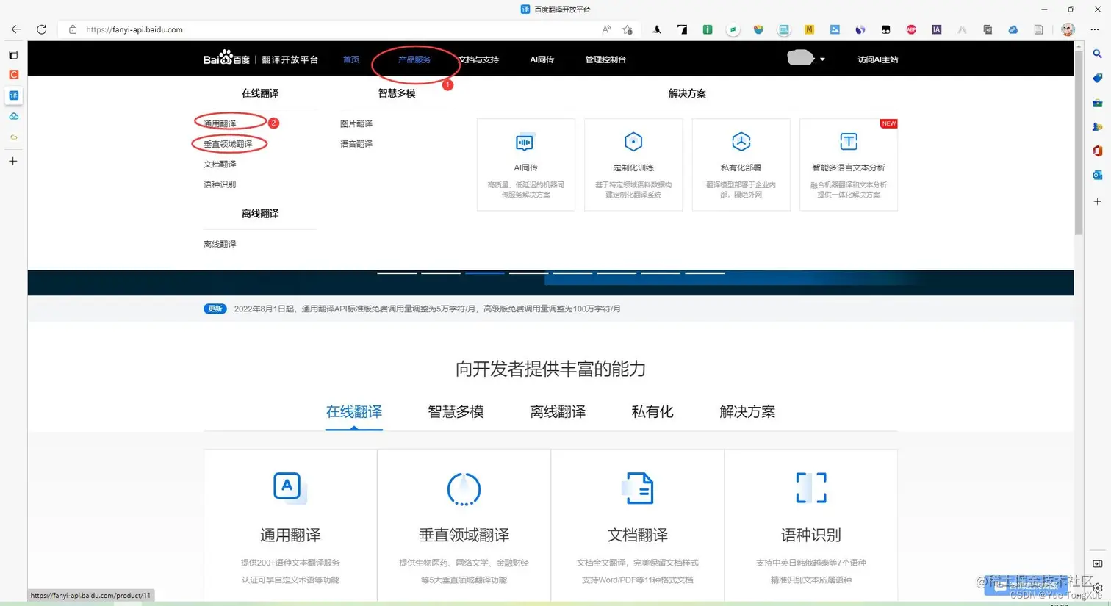Open the 私有化部署 solution card
The width and height of the screenshot is (1111, 606).
click(741, 142)
